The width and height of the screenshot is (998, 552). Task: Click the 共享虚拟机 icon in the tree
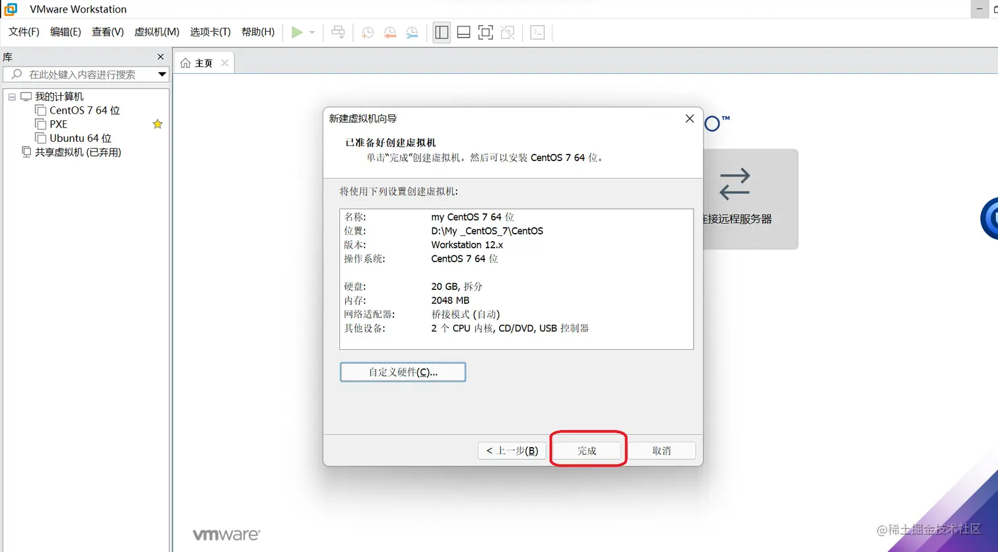[x=26, y=152]
